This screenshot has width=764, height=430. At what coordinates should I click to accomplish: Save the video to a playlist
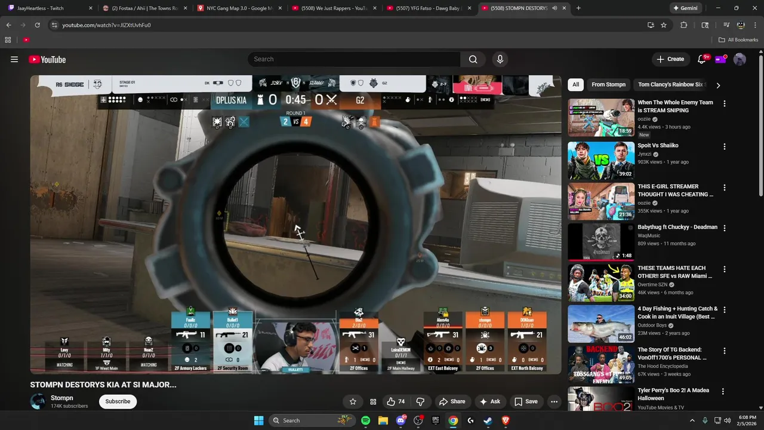(526, 401)
